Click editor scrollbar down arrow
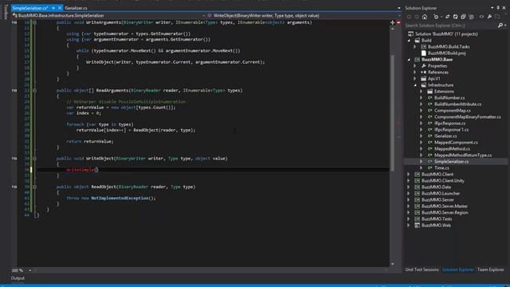This screenshot has width=510, height=287. click(x=393, y=264)
